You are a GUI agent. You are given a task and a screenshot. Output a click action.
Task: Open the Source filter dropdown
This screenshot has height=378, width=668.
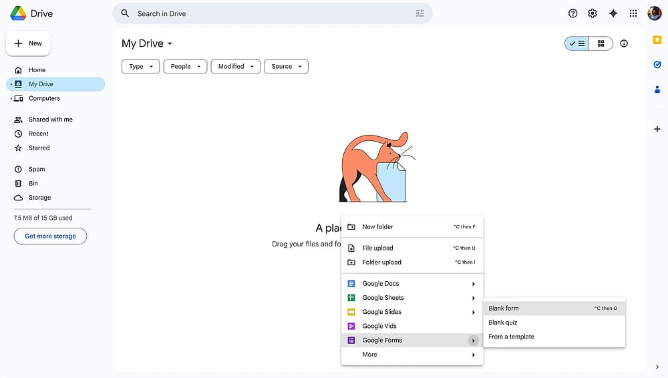287,67
